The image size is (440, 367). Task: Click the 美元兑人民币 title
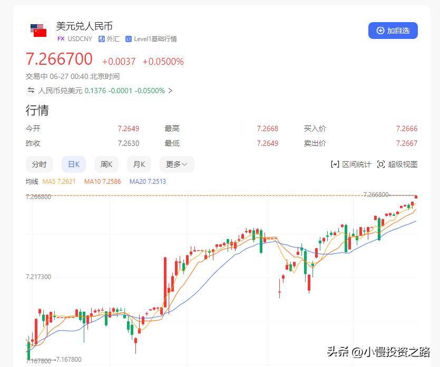(x=84, y=26)
